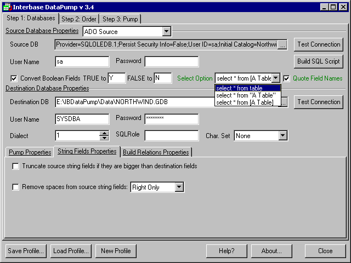Increase Dialect value with up arrow

(x=104, y=134)
